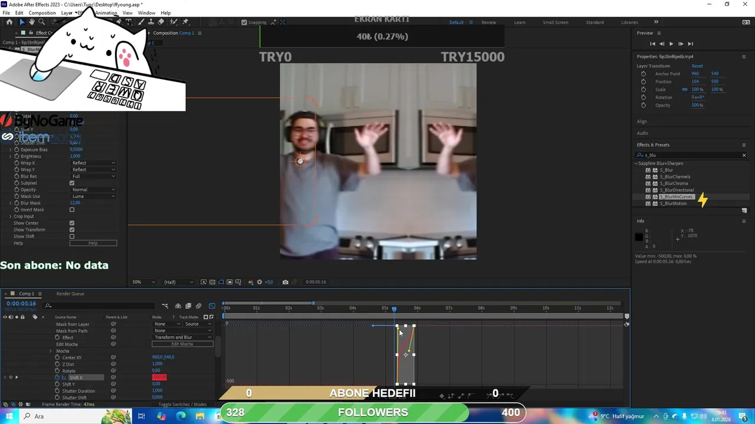Screen dimensions: 755x424
Task: Toggle shy layers icon in timeline
Action: (x=178, y=306)
